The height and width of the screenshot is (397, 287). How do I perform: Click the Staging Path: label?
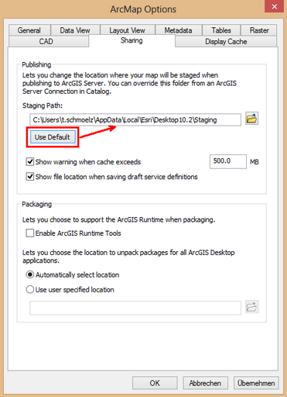tap(43, 105)
